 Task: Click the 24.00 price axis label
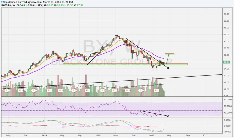[226, 69]
